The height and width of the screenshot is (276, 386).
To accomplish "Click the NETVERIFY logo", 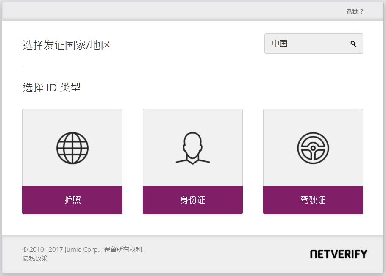I will point(338,254).
